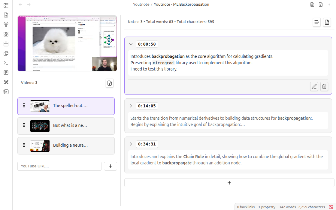
Task: Click the add-note list icon above notes
Action: point(316,22)
